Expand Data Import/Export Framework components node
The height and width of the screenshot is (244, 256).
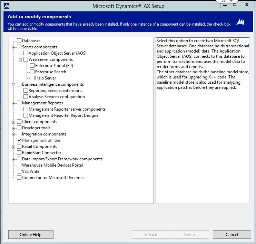pyautogui.click(x=13, y=159)
